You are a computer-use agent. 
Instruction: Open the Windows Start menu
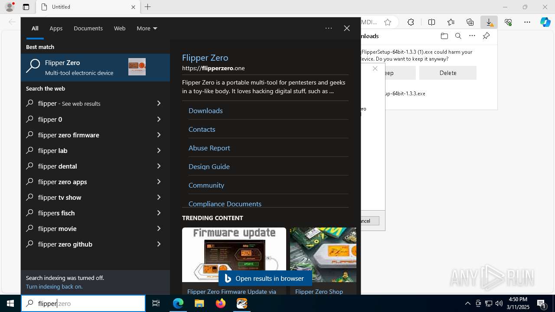[10, 303]
